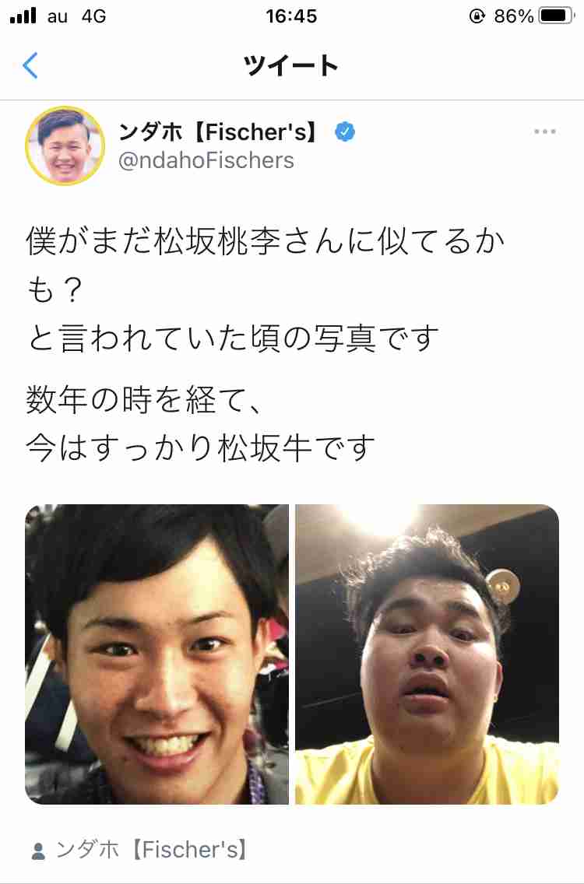The height and width of the screenshot is (884, 584).
Task: Select tweet line ending 松坂牛です
Action: point(200,448)
